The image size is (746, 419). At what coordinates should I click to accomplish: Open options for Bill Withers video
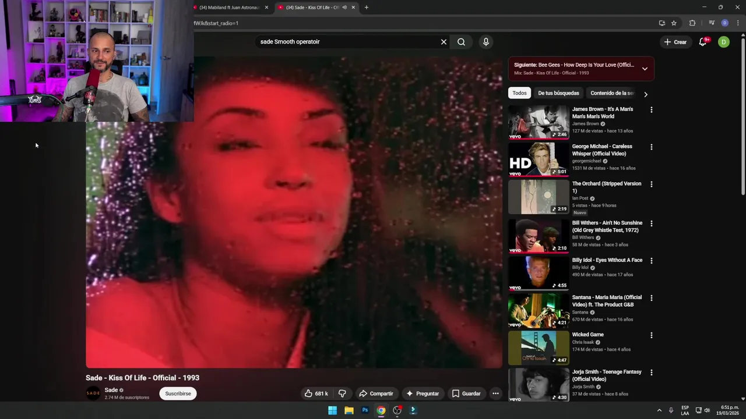[652, 223]
